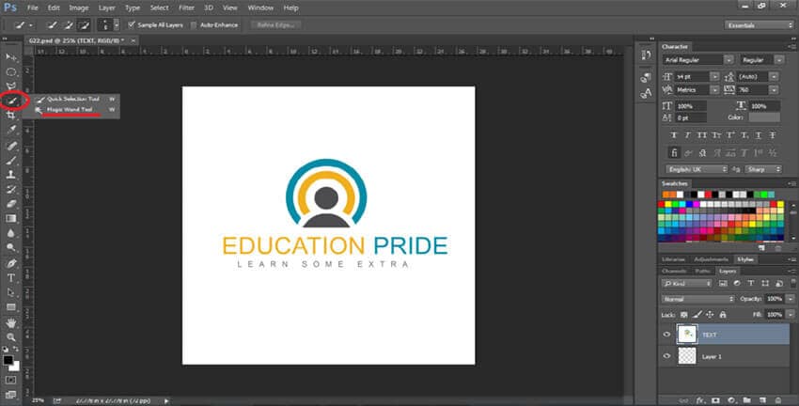This screenshot has height=406, width=799.
Task: Open the Filter menu
Action: (186, 8)
